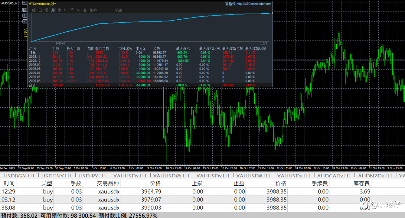Click the '轨迹' track button
The width and height of the screenshot is (405, 218).
coord(119,10)
